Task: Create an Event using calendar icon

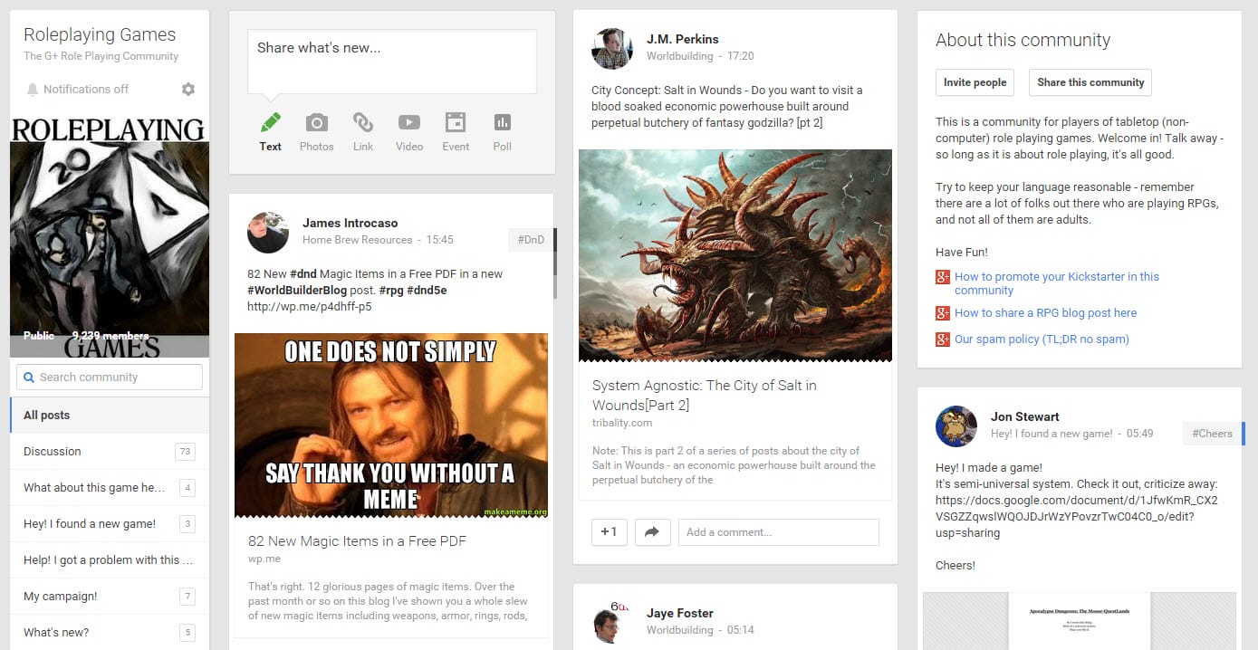Action: [x=456, y=123]
